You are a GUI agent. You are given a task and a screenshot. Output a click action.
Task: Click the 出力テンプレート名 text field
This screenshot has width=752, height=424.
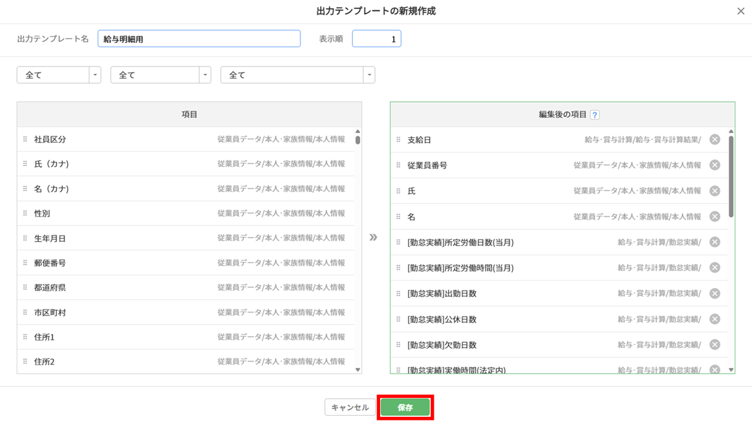pyautogui.click(x=199, y=39)
